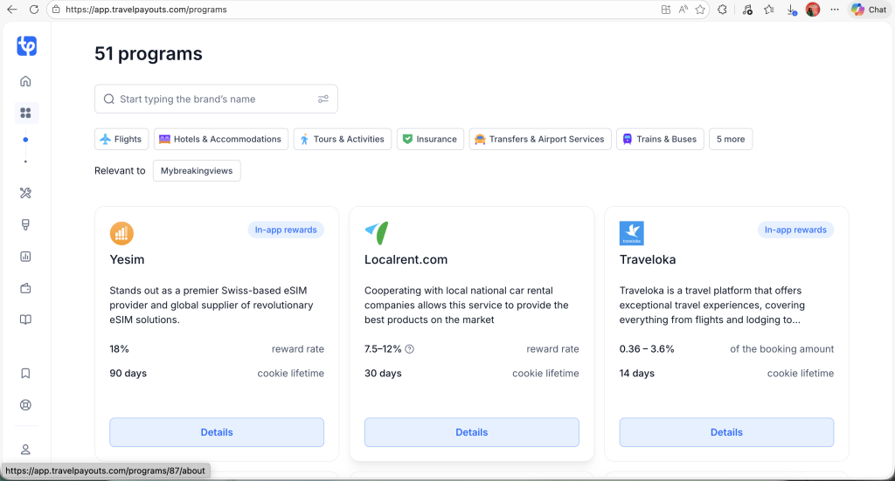Image resolution: width=895 pixels, height=481 pixels.
Task: Open the open-book Help icon in sidebar
Action: 25,320
